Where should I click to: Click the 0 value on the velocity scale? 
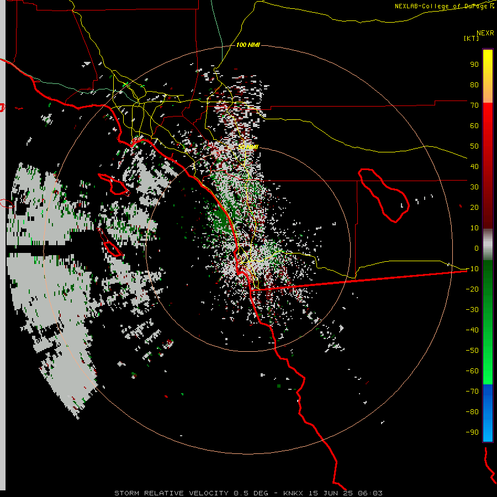[x=477, y=248]
